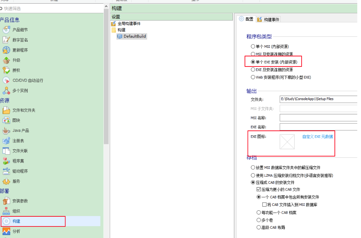361x238 pixels.
Task: Select the DefaultBuild tree row text
Action: point(135,36)
